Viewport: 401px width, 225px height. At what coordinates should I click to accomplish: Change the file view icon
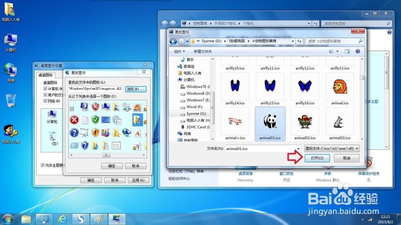pos(331,51)
